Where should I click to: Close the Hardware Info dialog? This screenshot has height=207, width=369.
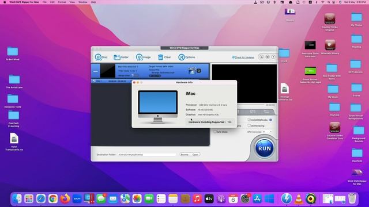pyautogui.click(x=134, y=82)
